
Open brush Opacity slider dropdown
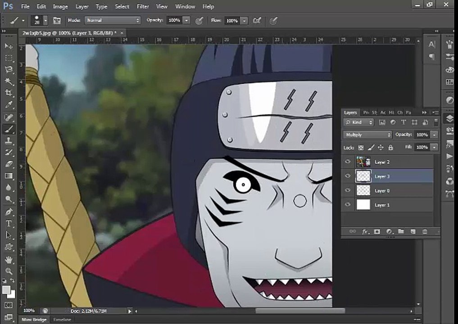(186, 20)
